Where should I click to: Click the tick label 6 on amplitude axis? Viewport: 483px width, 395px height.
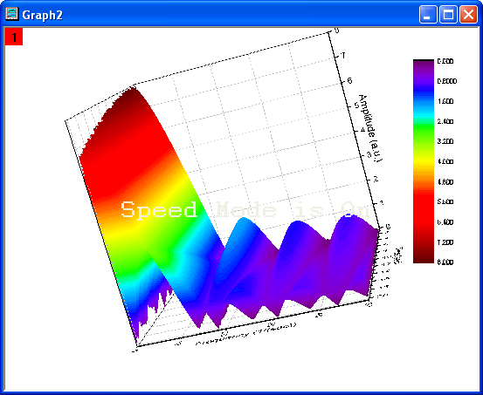(x=349, y=80)
